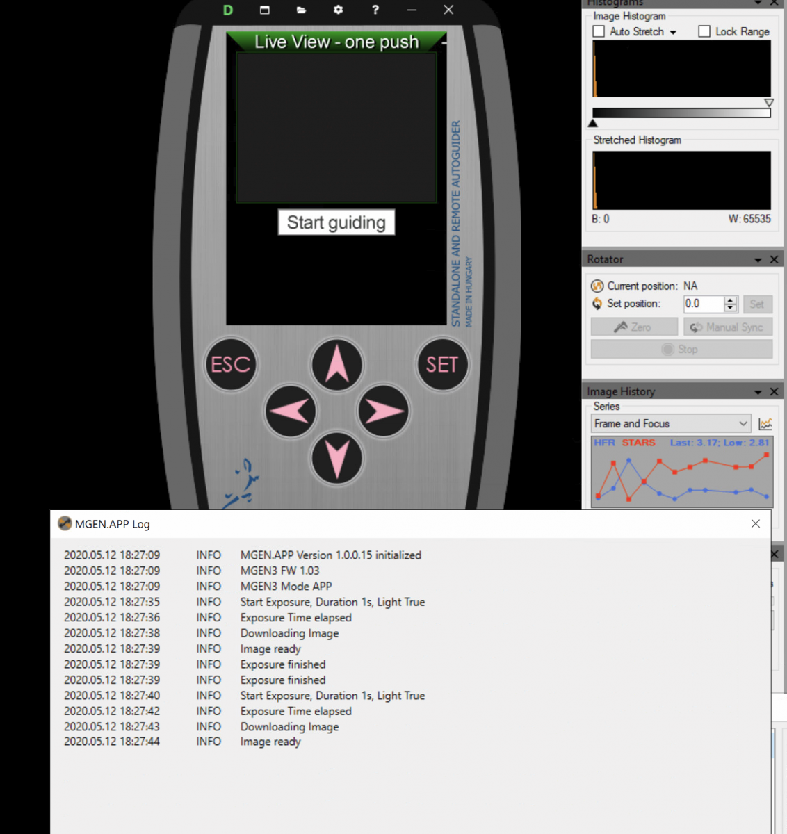Screen dimensions: 787x834
Task: Click the chart icon next to series dropdown
Action: (x=765, y=424)
